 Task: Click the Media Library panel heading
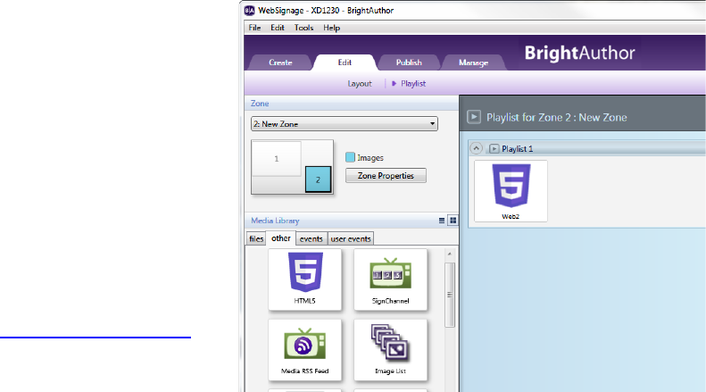coord(275,221)
